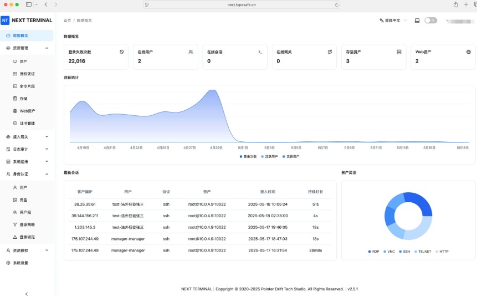Collapse the 身份认证 sidebar group

tap(47, 174)
